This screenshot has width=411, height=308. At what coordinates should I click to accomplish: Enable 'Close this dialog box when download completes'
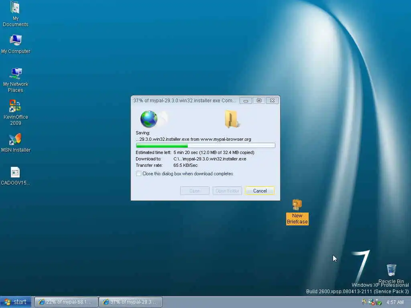coord(138,174)
